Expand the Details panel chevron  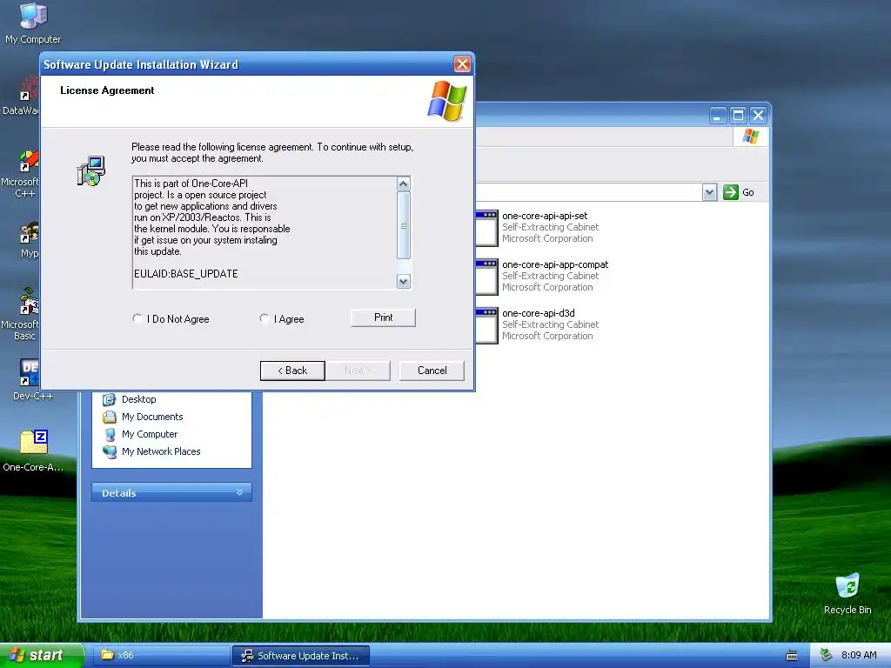tap(240, 492)
